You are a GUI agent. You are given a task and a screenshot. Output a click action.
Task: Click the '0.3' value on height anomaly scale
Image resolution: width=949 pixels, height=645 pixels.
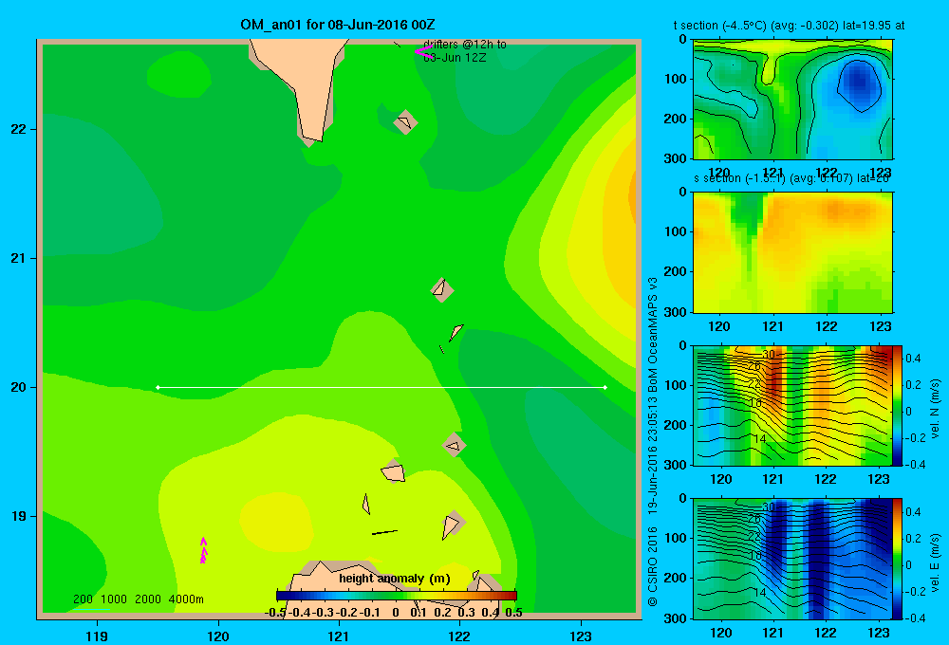point(466,613)
